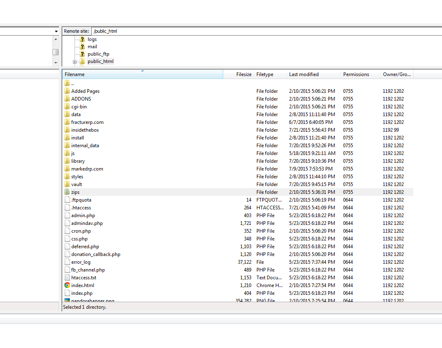Screen dimensions: 442x348
Task: Click the text document icon for htaccess.txt
Action: (67, 278)
